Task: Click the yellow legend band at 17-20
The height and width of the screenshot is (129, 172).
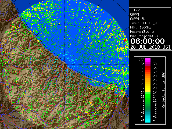Action: 148,88
